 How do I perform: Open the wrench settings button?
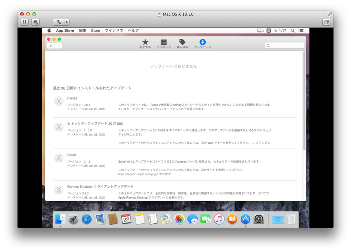[x=58, y=22]
